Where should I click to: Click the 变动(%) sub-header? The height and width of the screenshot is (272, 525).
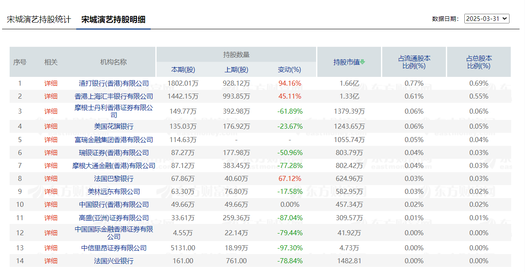pyautogui.click(x=290, y=69)
